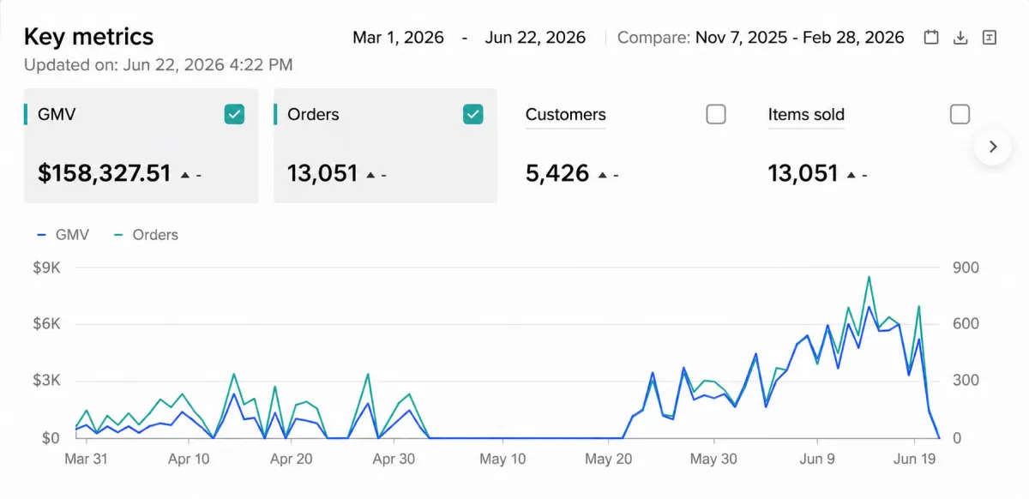
Task: Click the Items sold trend arrow
Action: pos(851,175)
